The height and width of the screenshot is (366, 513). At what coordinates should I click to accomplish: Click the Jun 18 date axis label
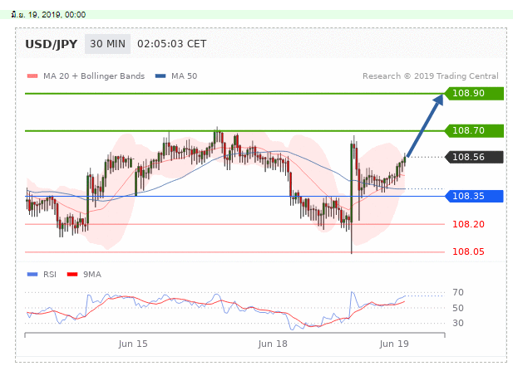tap(273, 344)
